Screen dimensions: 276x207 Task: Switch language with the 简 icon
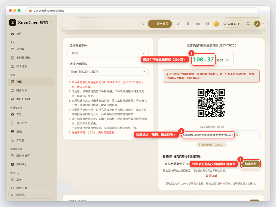188,24
